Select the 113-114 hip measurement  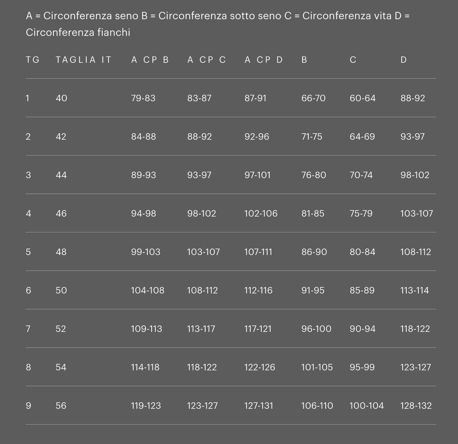point(415,291)
